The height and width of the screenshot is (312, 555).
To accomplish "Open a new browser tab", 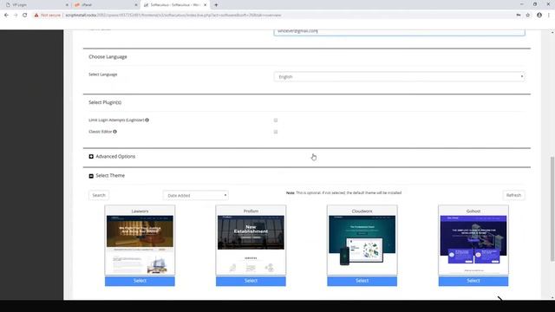I will point(216,5).
